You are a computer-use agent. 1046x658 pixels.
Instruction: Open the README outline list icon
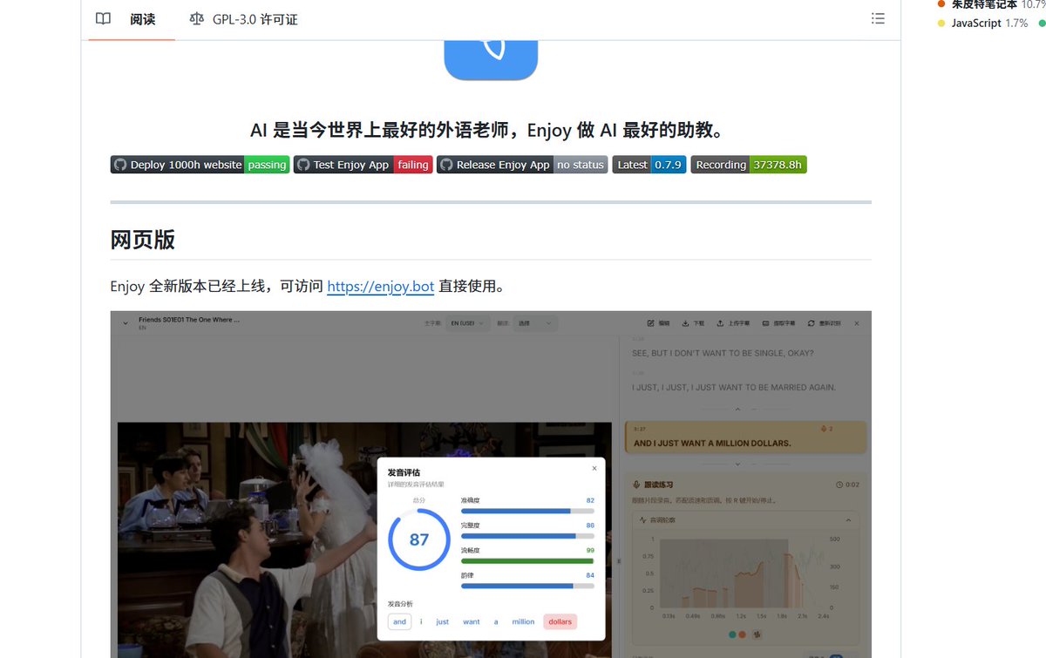click(x=878, y=18)
